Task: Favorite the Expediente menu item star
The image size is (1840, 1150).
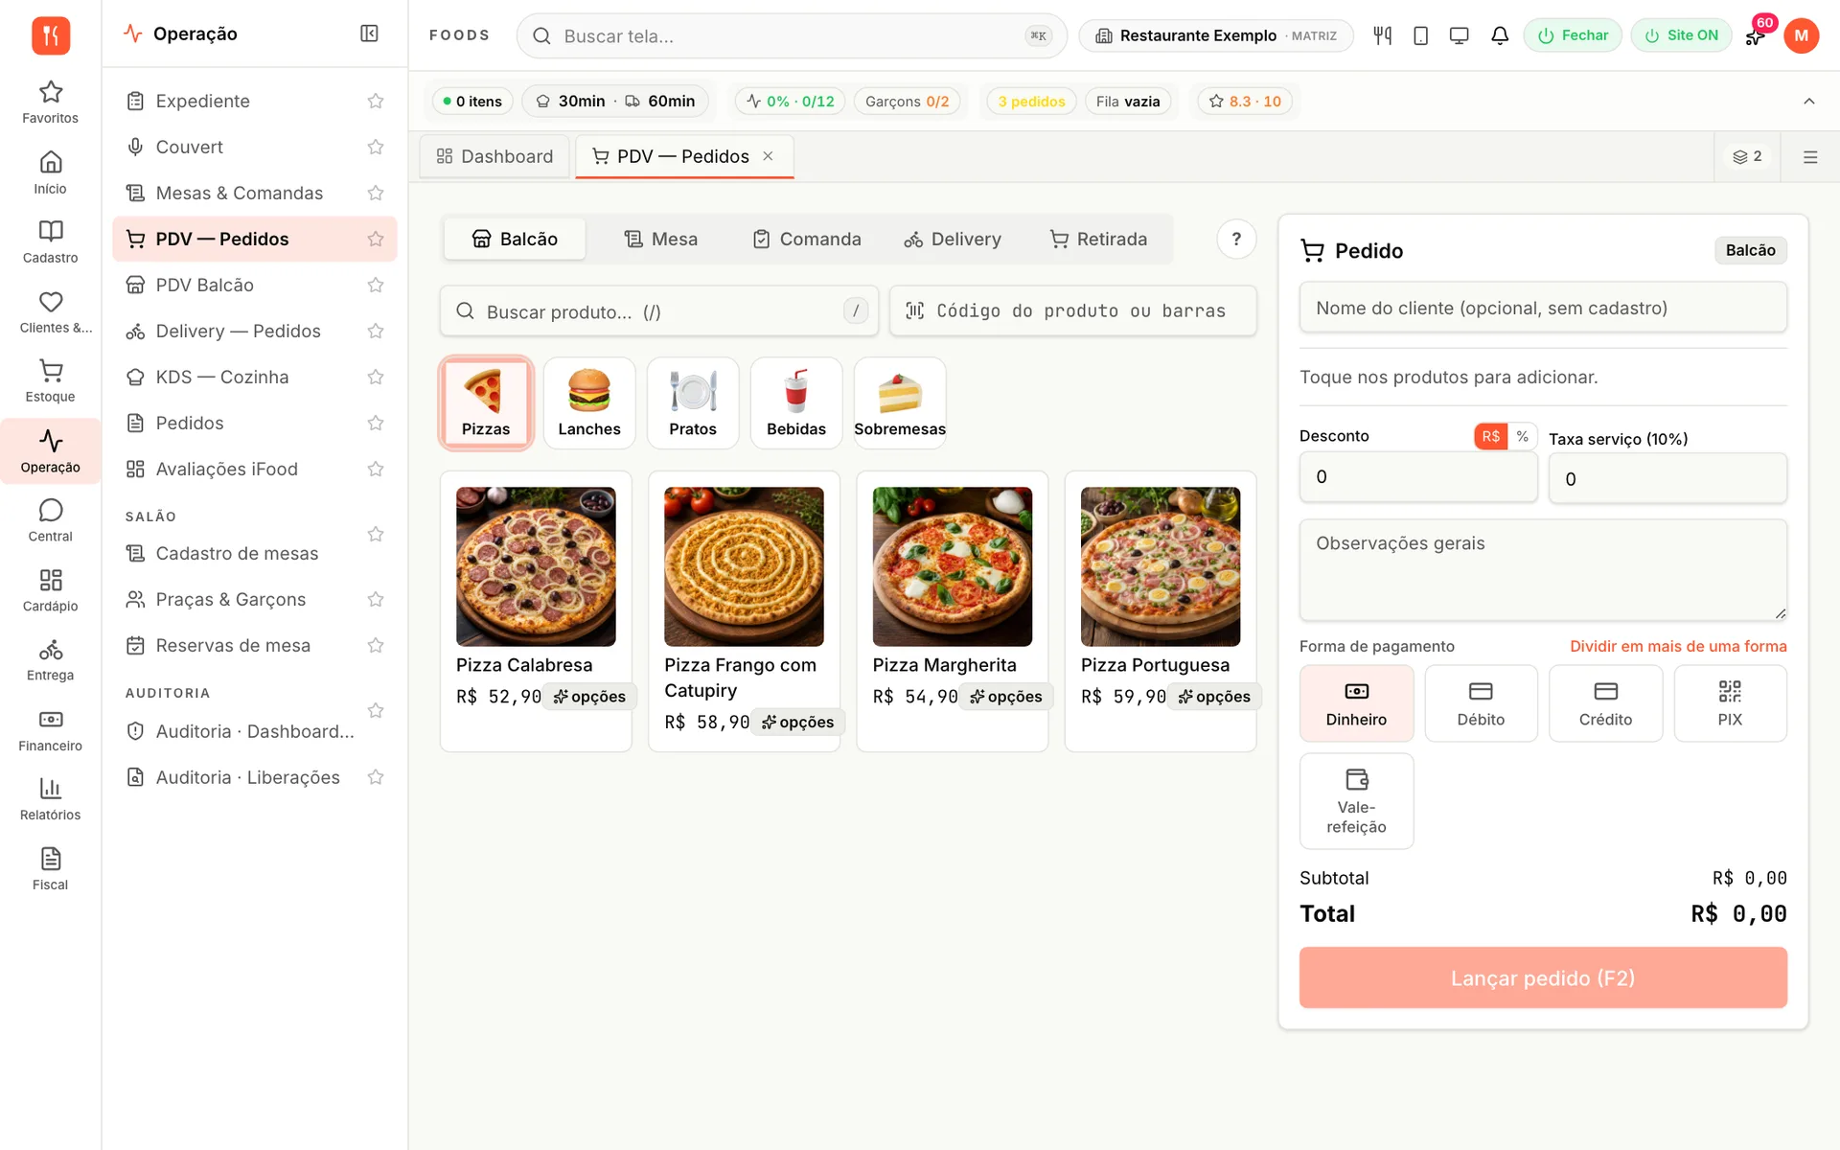Action: point(376,101)
